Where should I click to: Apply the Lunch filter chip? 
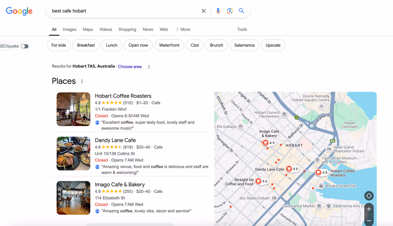[x=112, y=45]
